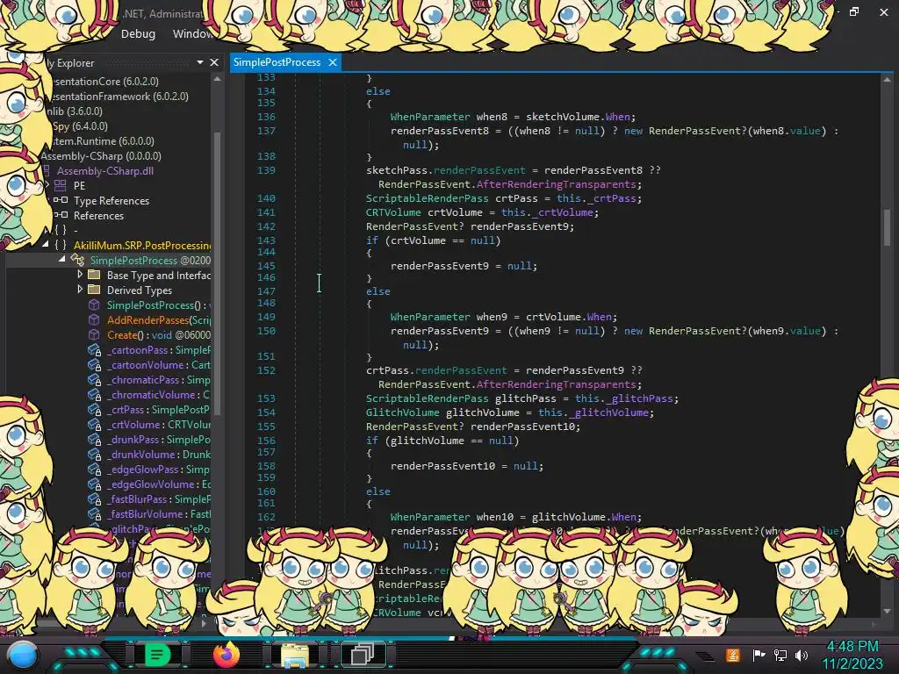Click the stacked windows taskbar icon

(x=363, y=654)
